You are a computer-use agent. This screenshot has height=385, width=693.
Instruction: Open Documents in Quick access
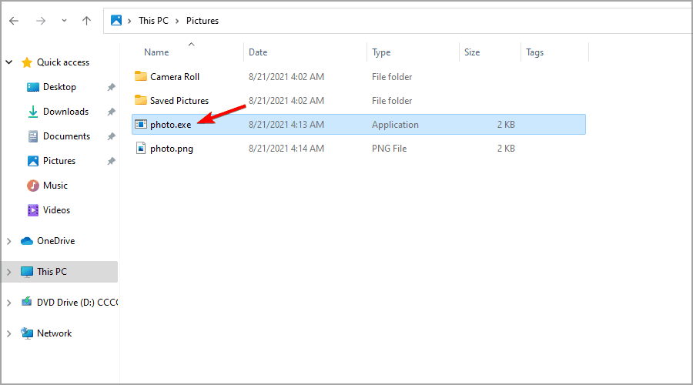67,136
